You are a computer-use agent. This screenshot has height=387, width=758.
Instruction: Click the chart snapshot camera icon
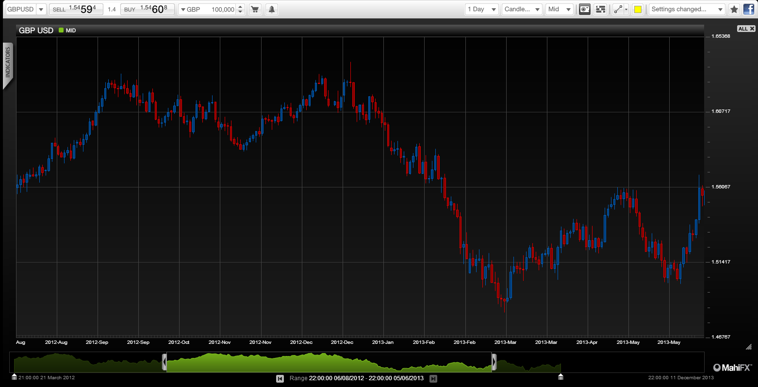(585, 9)
